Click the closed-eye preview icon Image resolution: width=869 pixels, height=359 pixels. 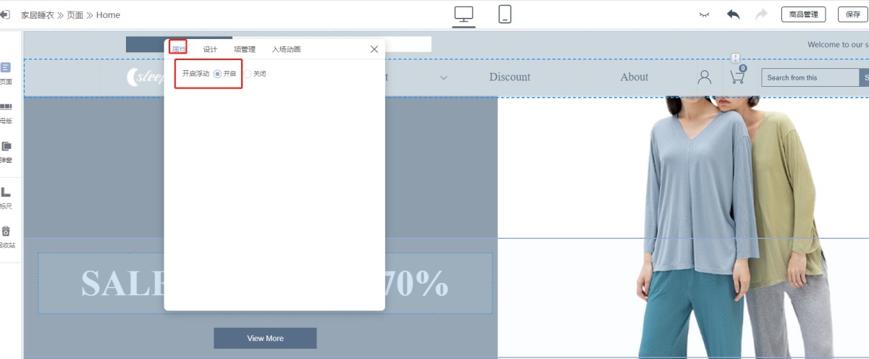pos(704,14)
